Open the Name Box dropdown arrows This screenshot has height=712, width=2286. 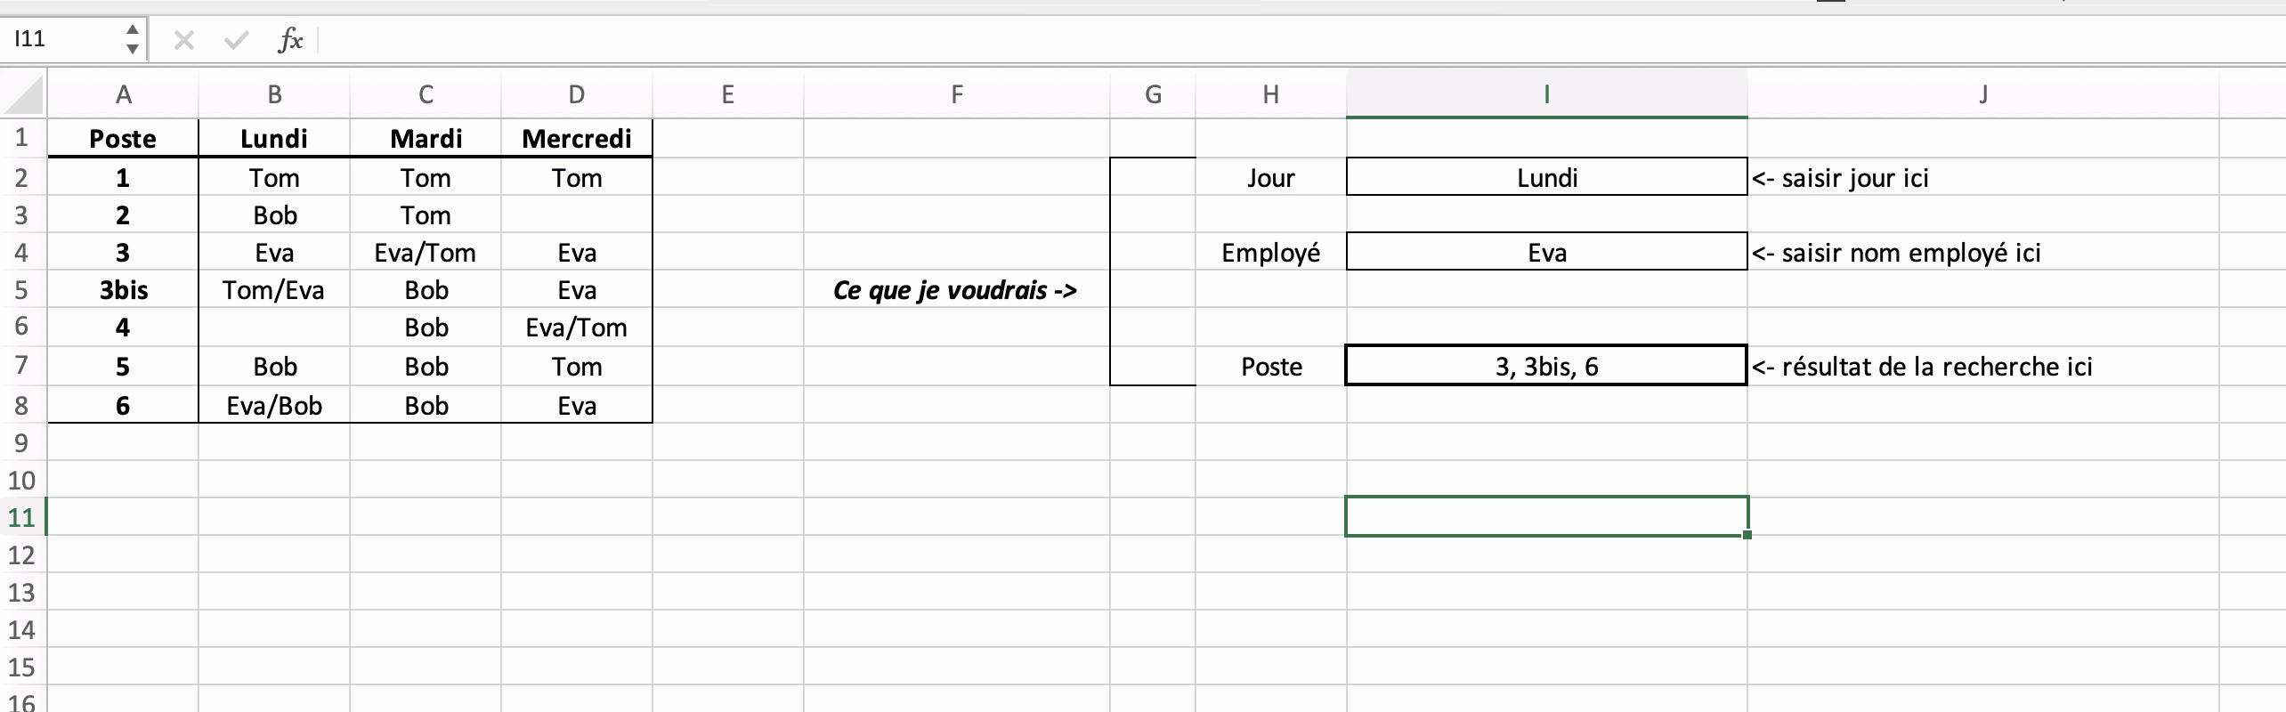[132, 40]
